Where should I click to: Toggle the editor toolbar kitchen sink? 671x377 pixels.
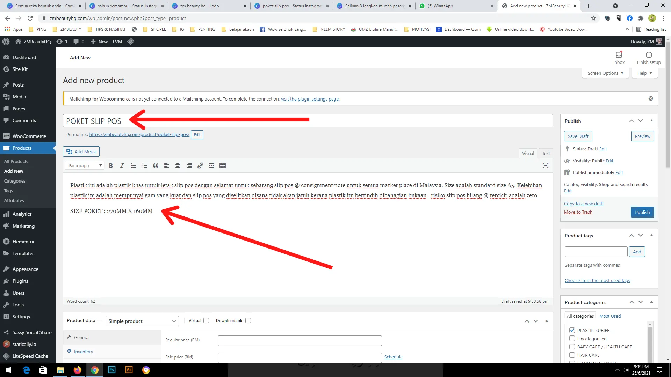[223, 166]
